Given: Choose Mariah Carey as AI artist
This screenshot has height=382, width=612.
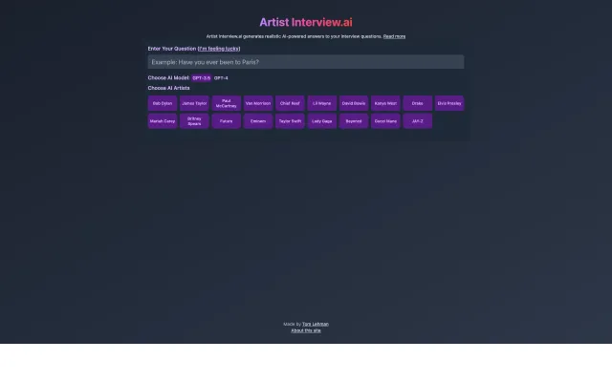Looking at the screenshot, I should 163,121.
